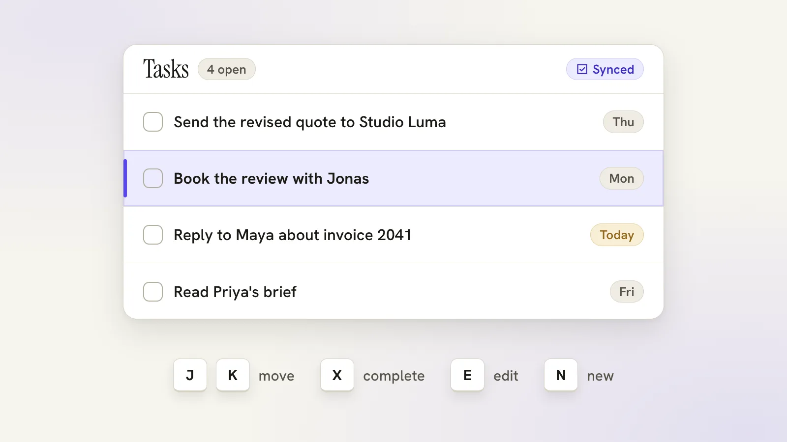Viewport: 787px width, 442px height.
Task: Mark 'Reply to Maya about invoice 2041' complete
Action: 153,235
